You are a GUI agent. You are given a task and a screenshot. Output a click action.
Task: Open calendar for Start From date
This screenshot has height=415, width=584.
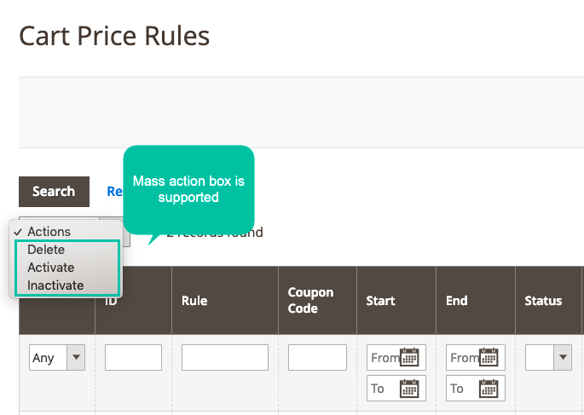pos(409,357)
